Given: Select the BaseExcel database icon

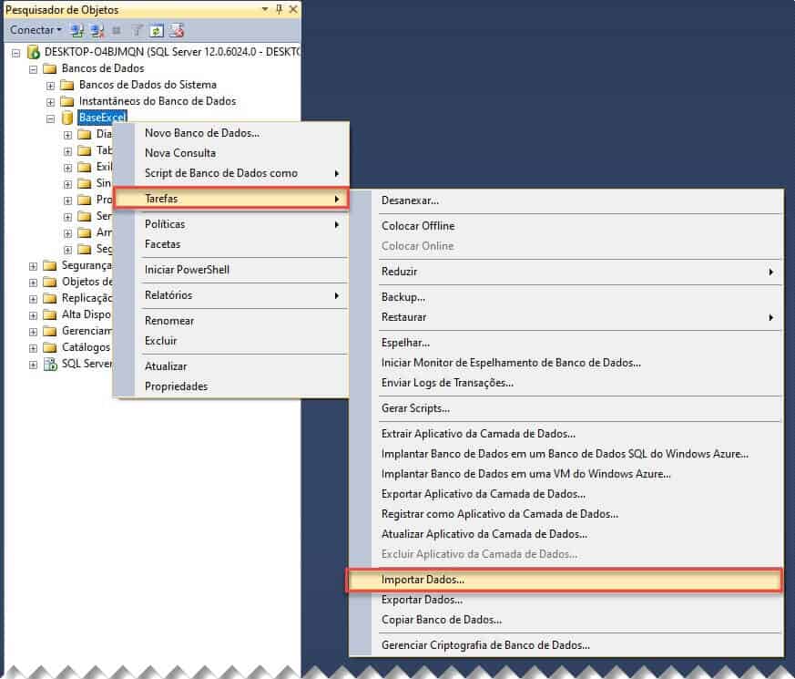Looking at the screenshot, I should click(x=66, y=118).
